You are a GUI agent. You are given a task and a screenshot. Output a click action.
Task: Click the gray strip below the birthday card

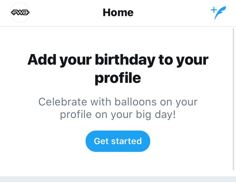tap(118, 180)
